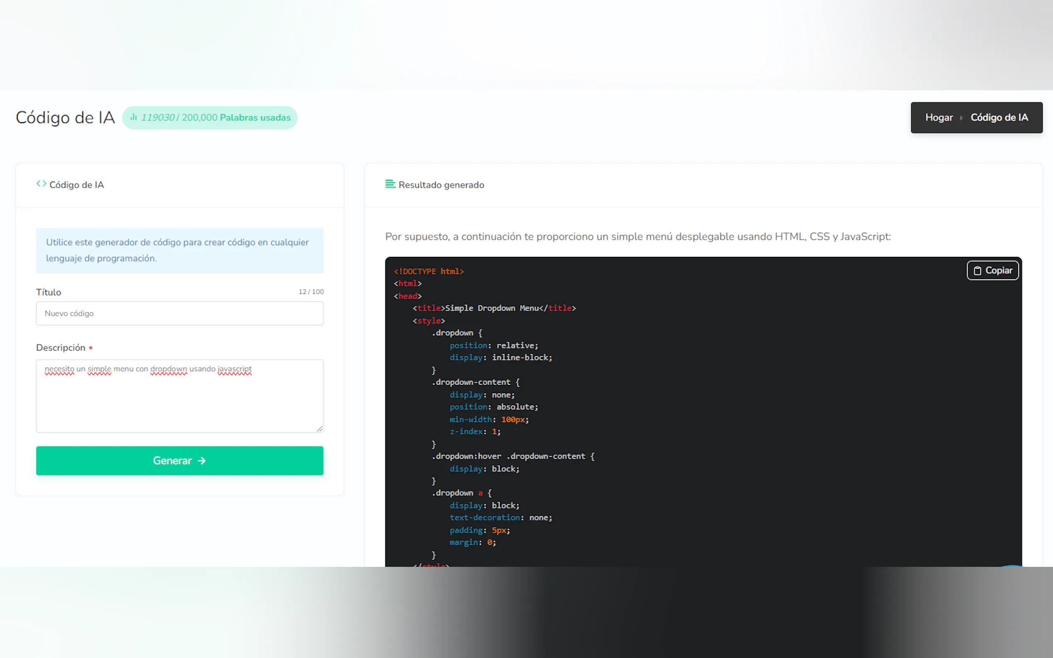The height and width of the screenshot is (658, 1053).
Task: Click the red required asterisk near Descripción
Action: pos(90,348)
